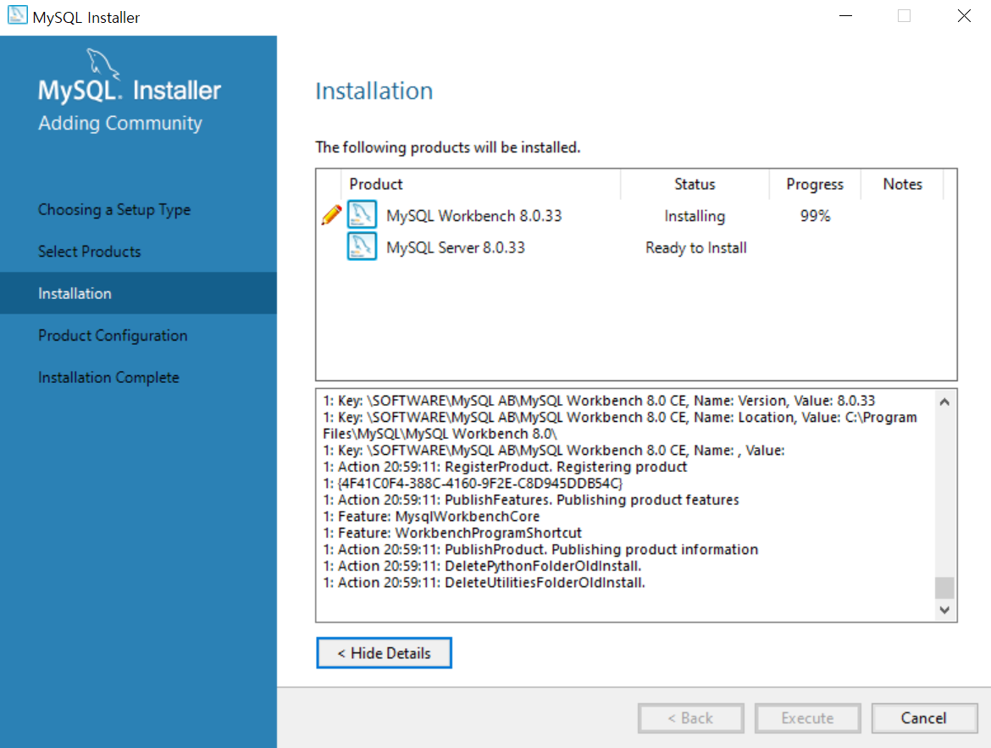Click the Feature: MysqlWorkbenchCore log line

[x=431, y=516]
